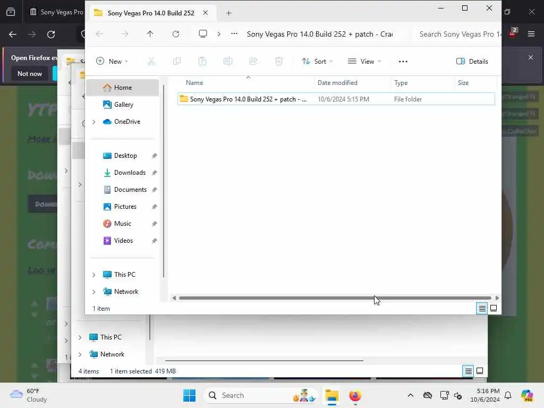Screen dimensions: 544x408
Task: Open Desktop quick access folder
Action: (123, 156)
